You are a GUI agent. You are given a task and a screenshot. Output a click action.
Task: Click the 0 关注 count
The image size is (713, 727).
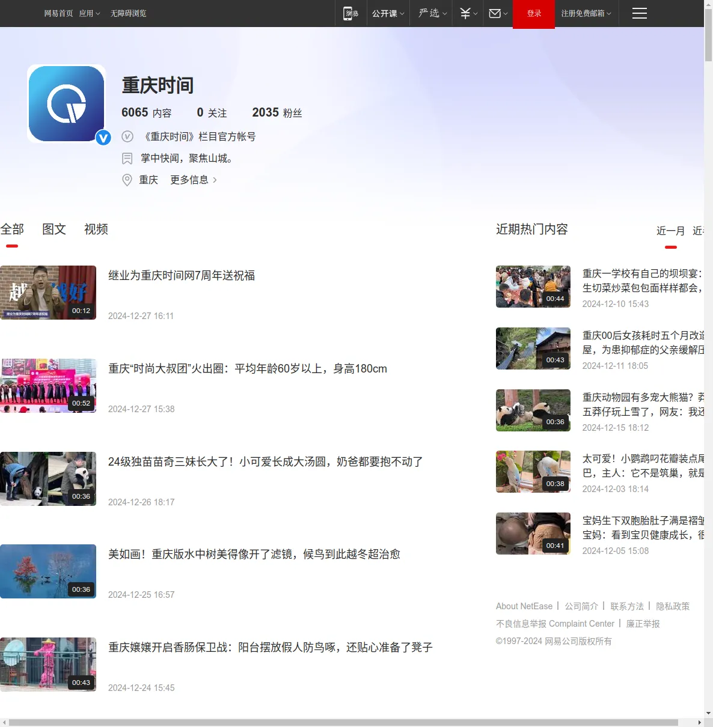212,112
